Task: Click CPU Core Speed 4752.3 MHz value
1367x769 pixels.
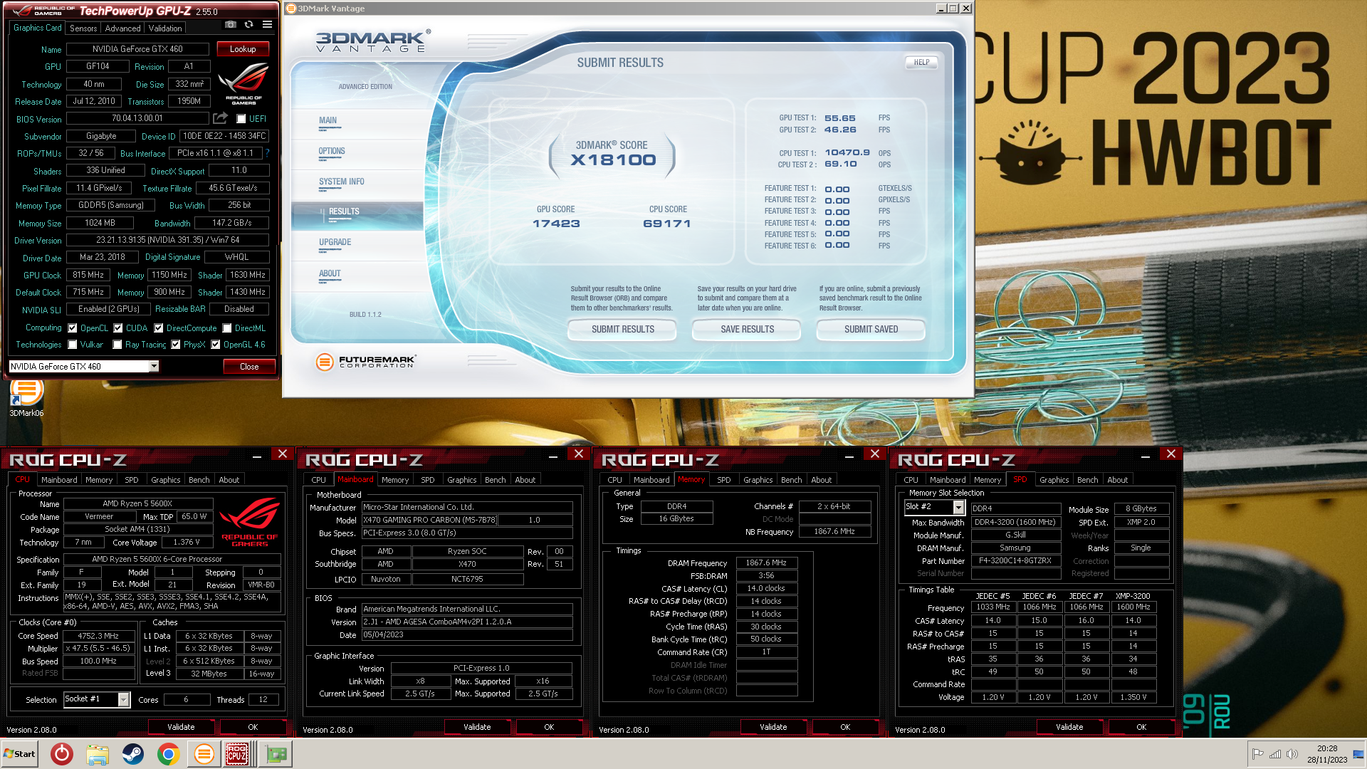Action: tap(98, 636)
